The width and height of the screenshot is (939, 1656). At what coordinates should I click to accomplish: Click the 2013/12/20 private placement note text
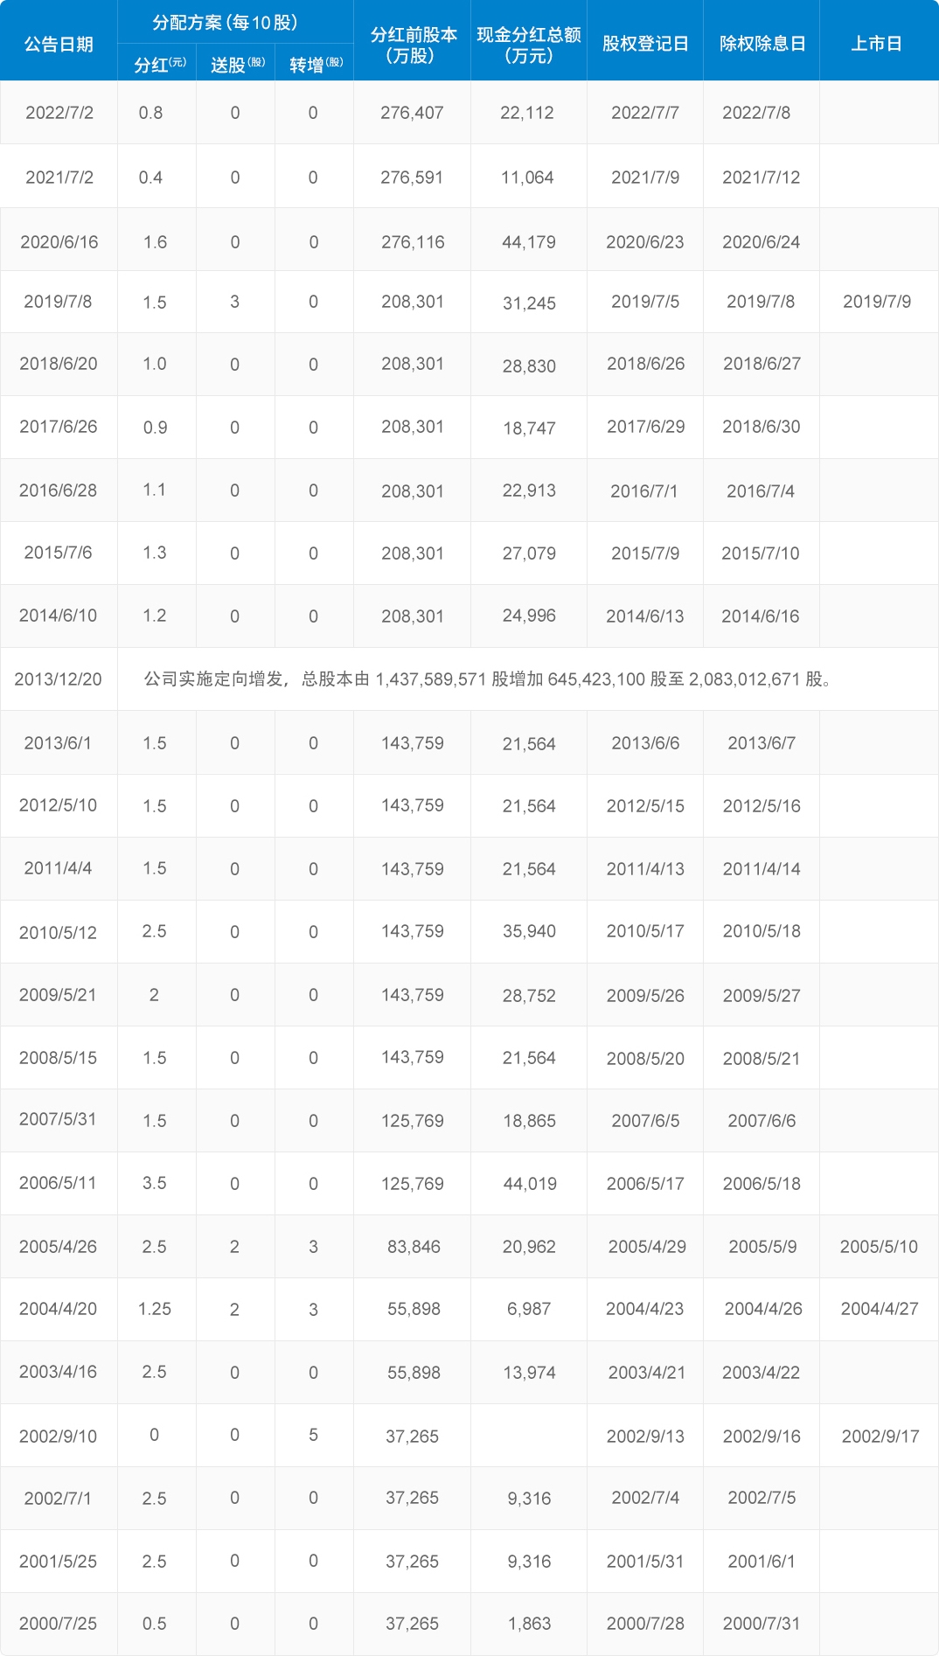pyautogui.click(x=487, y=679)
